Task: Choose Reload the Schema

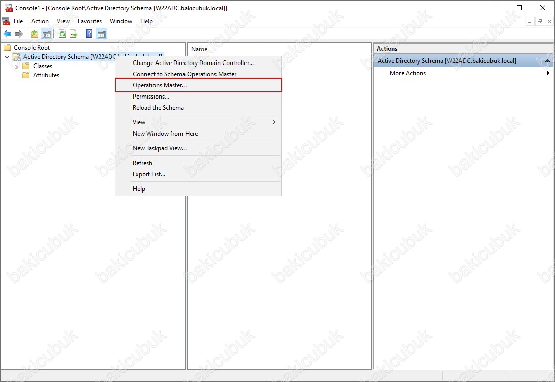Action: (x=198, y=108)
